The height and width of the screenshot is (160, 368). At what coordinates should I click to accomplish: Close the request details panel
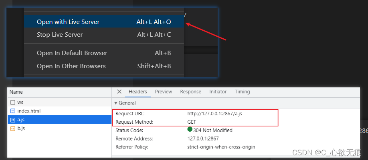[x=119, y=92]
